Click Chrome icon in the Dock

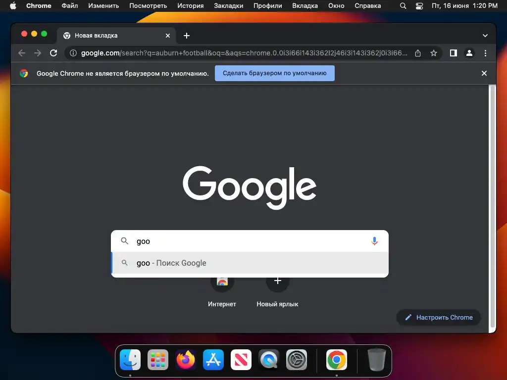(x=337, y=360)
